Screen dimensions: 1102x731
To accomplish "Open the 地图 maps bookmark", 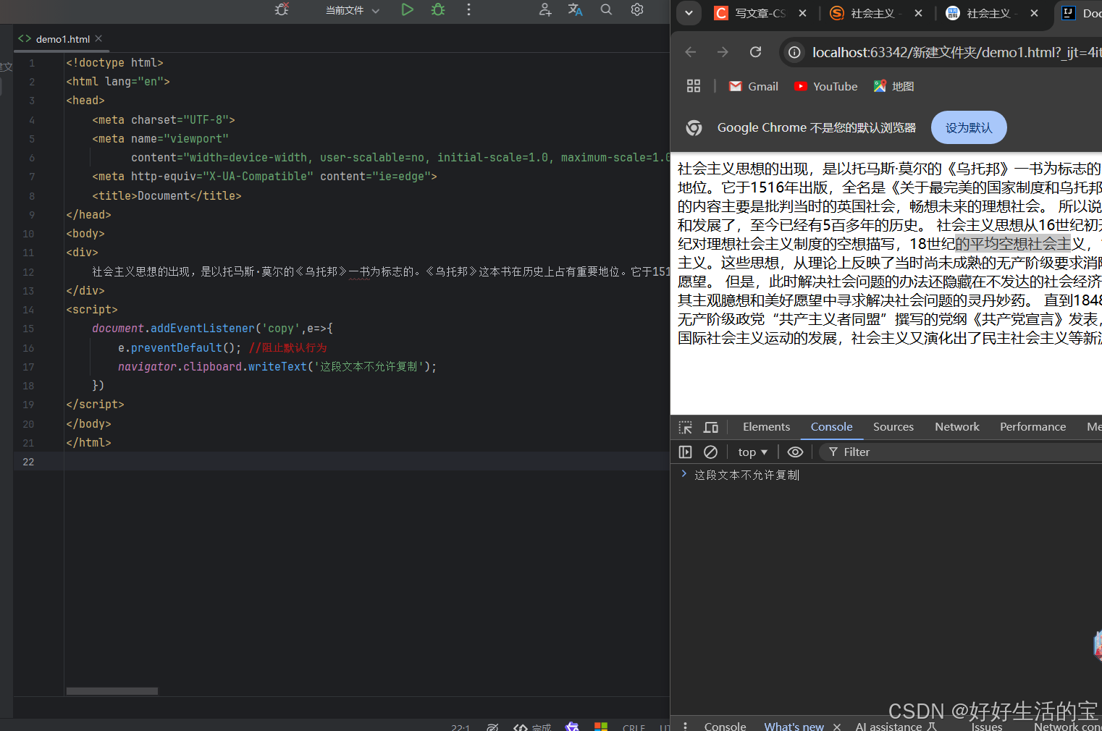I will 893,86.
